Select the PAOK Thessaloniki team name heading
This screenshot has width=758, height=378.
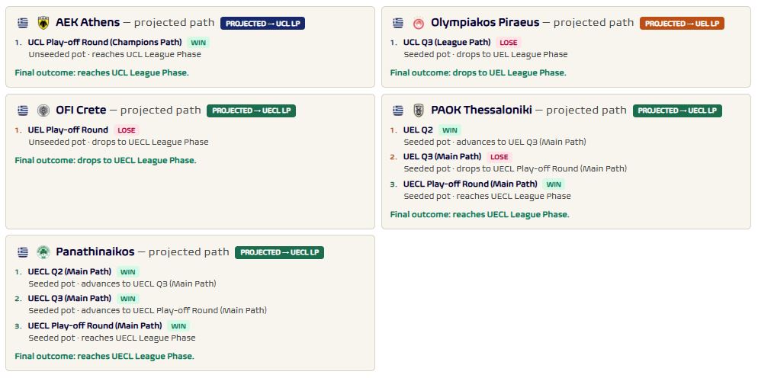point(481,111)
